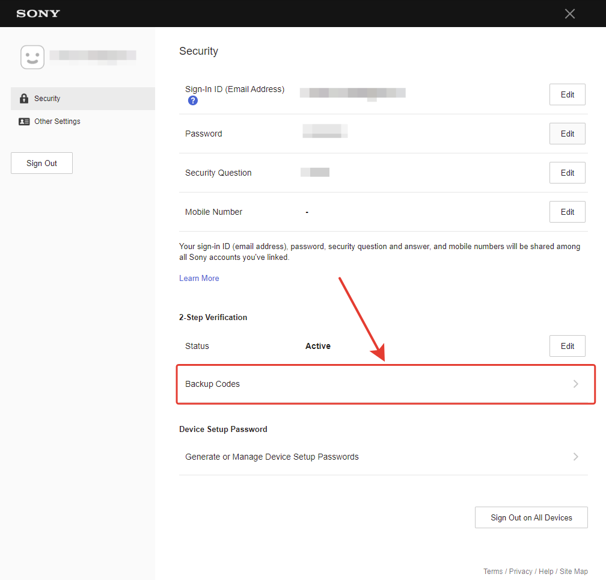Image resolution: width=606 pixels, height=580 pixels.
Task: Edit the 2-Step Verification status
Action: tap(567, 346)
